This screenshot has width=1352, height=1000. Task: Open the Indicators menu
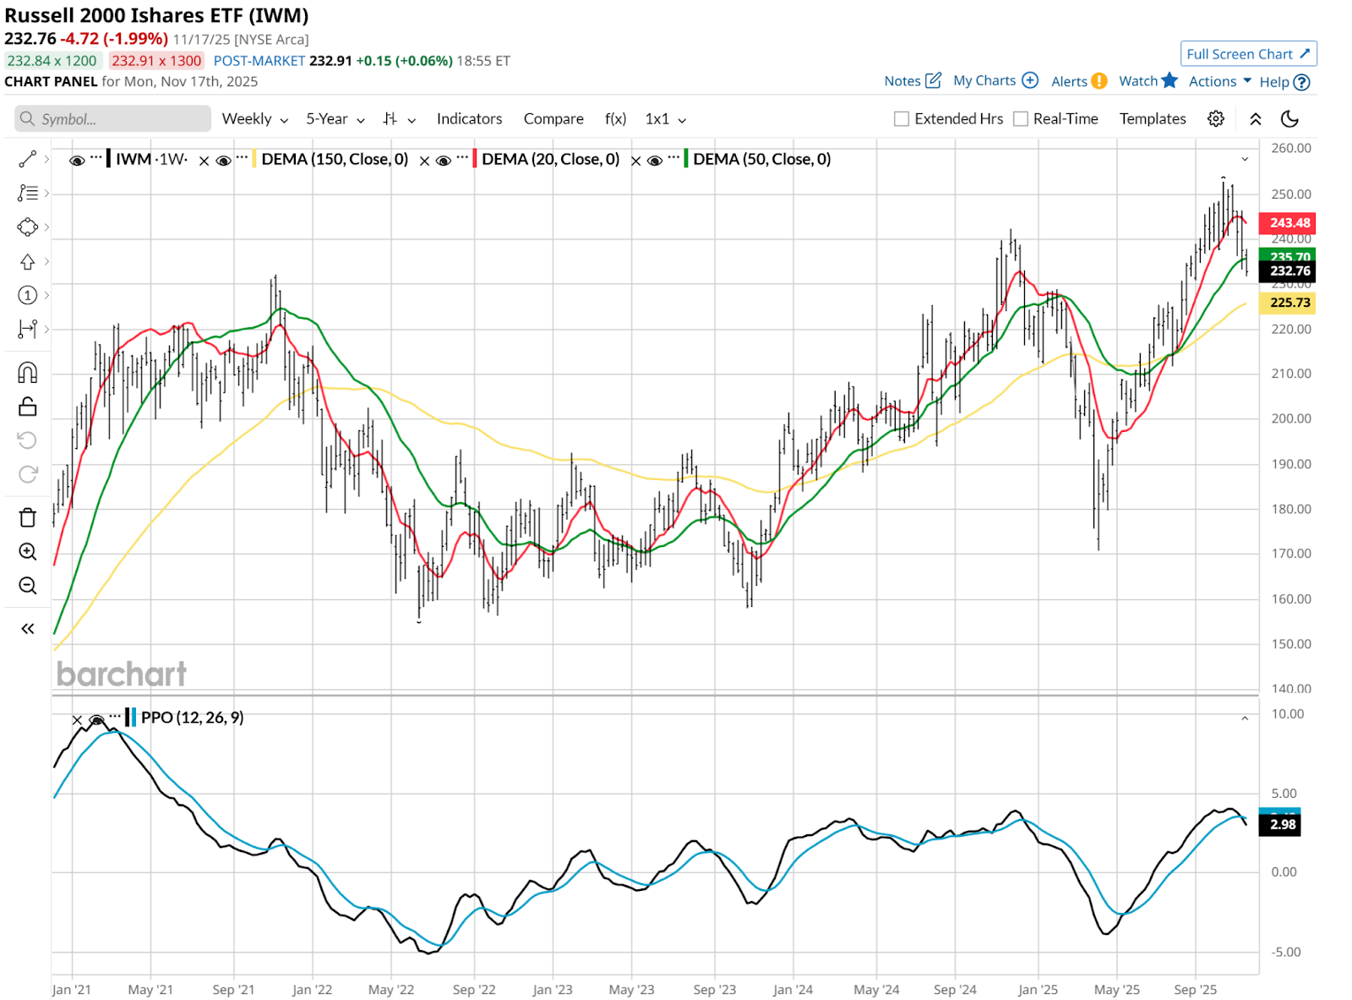469,119
